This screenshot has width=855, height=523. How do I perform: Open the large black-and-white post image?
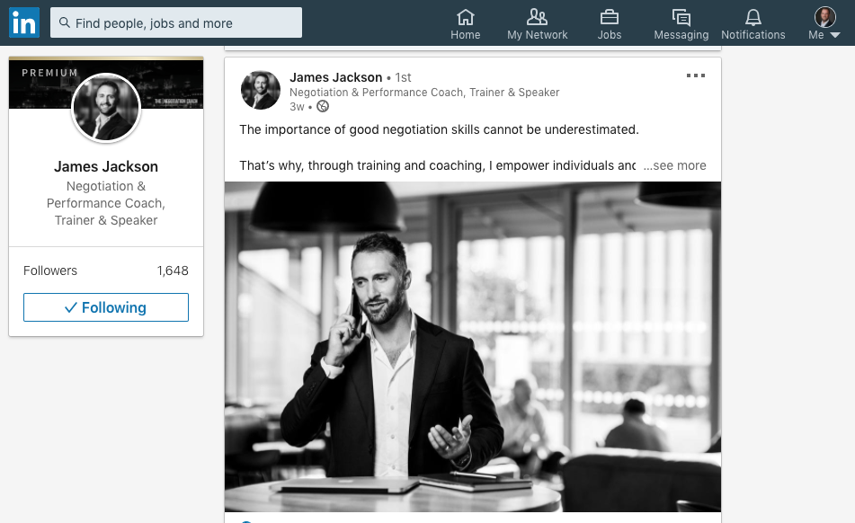tap(473, 347)
